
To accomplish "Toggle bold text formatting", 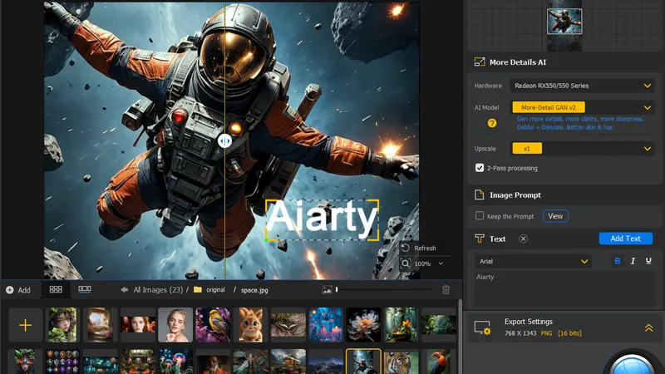I will (x=617, y=261).
